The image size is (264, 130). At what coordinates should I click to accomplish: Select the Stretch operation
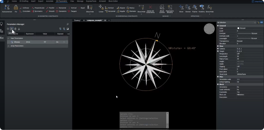coord(188,9)
